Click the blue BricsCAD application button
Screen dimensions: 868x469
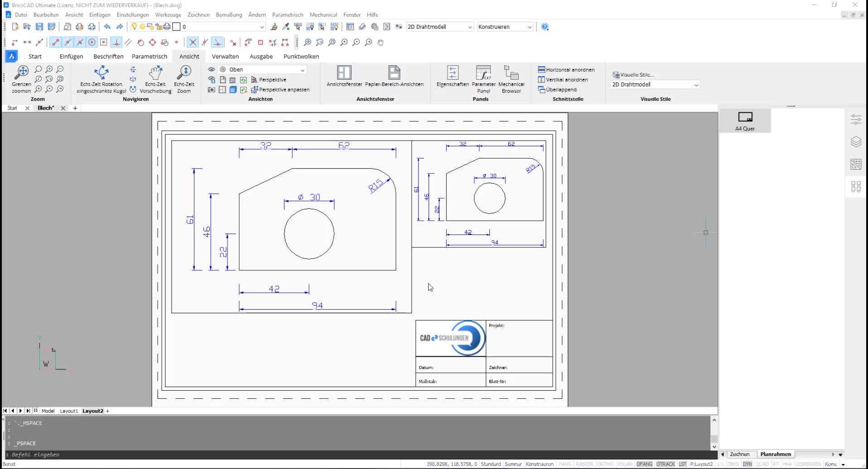(11, 56)
